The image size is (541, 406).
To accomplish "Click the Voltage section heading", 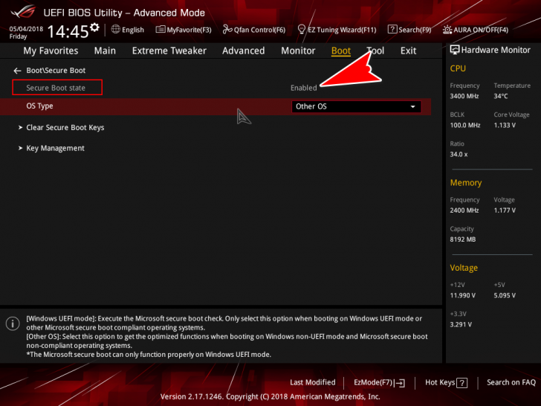I will pyautogui.click(x=464, y=268).
